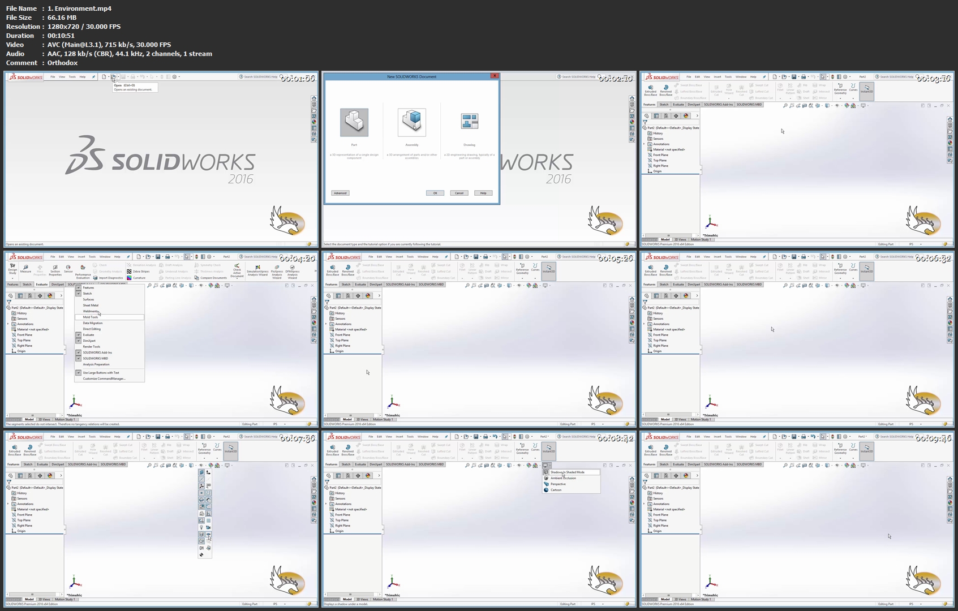This screenshot has width=958, height=611.
Task: Toggle Use Large Buttons with Text option
Action: point(109,373)
